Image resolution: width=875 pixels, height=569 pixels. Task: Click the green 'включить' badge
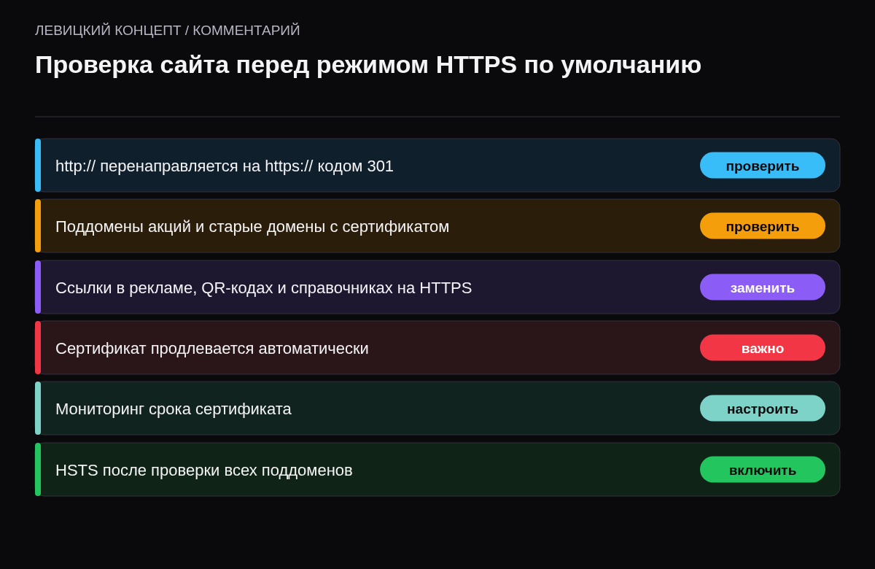tap(763, 470)
